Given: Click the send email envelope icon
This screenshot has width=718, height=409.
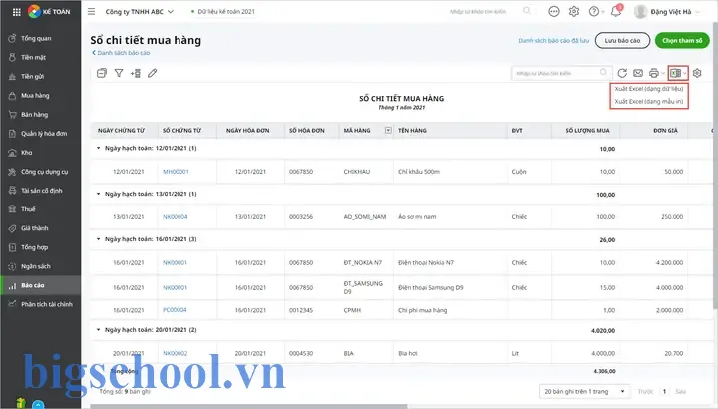Looking at the screenshot, I should pos(638,73).
